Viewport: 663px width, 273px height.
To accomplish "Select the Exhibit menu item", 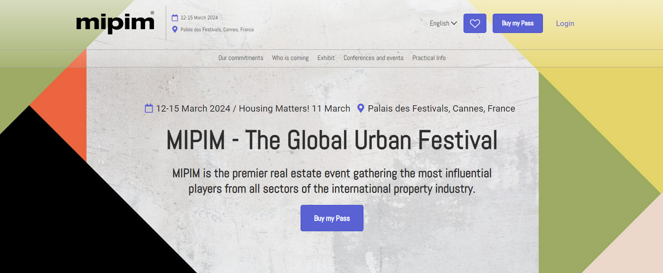I will coord(326,58).
